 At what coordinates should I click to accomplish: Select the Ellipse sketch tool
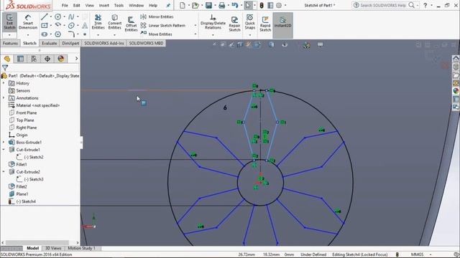pos(71,26)
